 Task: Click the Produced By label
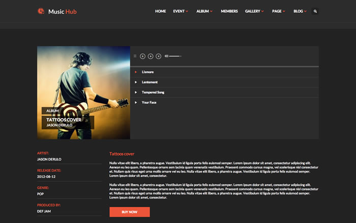pos(49,205)
